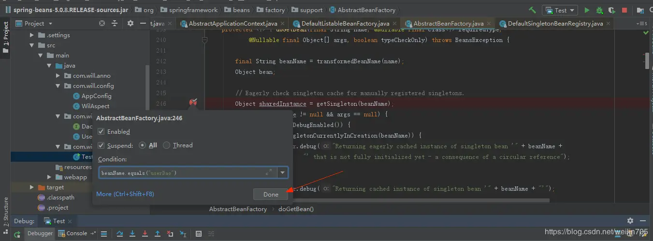This screenshot has height=241, width=653.
Task: Select the All suspend radio option
Action: pyautogui.click(x=143, y=145)
